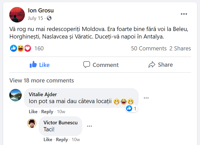Show the 2 Shares list
Image resolution: width=200 pixels, height=145 pixels.
(180, 48)
